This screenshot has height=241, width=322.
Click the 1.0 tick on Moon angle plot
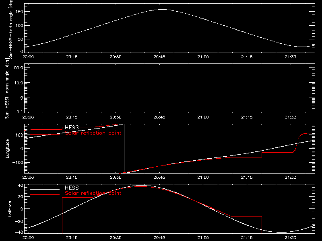pos(20,98)
